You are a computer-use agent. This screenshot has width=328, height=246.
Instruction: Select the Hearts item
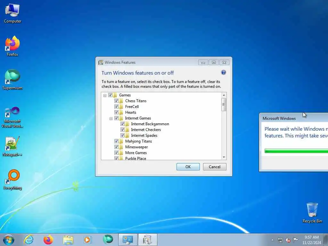[x=131, y=112]
